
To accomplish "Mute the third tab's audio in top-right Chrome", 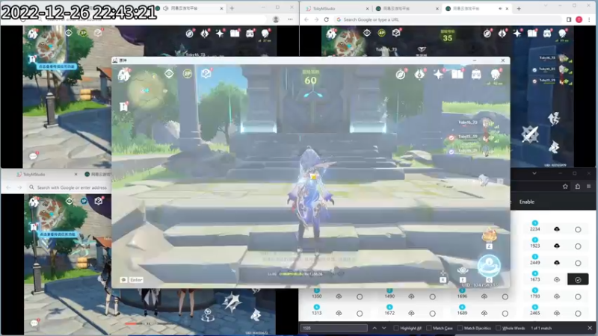I will 500,8.
